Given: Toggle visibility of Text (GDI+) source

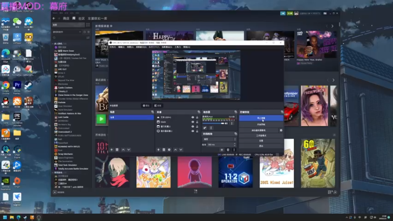Looking at the screenshot, I should pyautogui.click(x=193, y=117).
